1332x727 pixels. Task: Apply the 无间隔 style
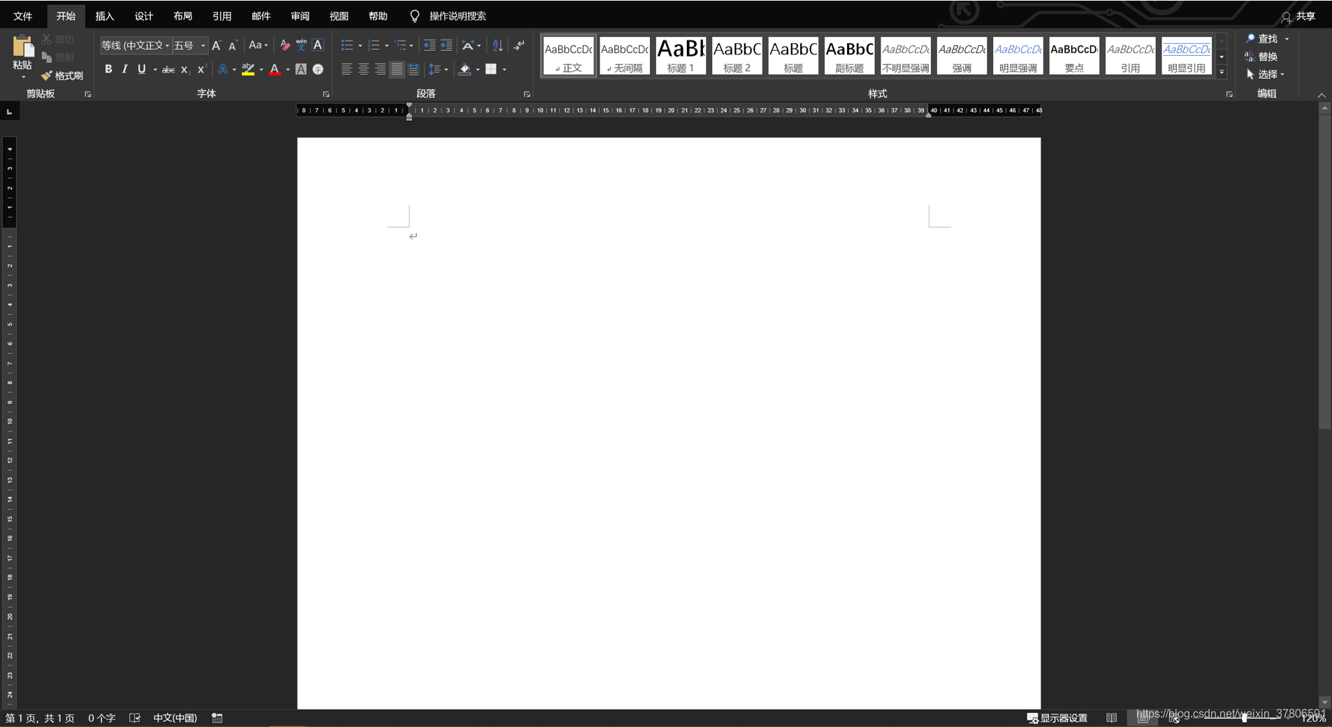tap(624, 55)
